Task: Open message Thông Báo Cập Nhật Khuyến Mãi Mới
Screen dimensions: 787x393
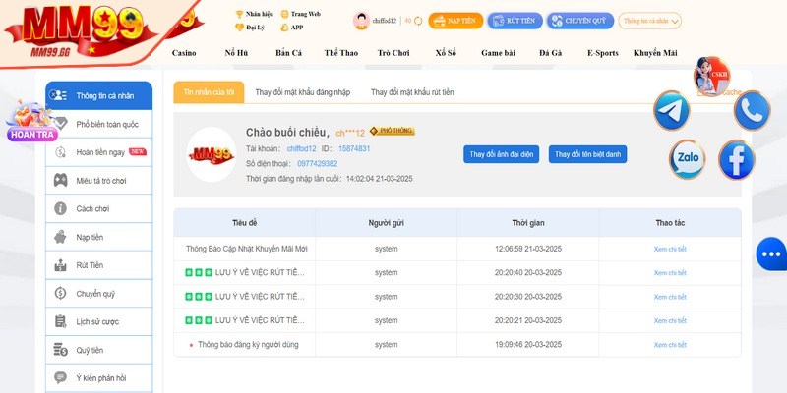Action: tap(247, 249)
